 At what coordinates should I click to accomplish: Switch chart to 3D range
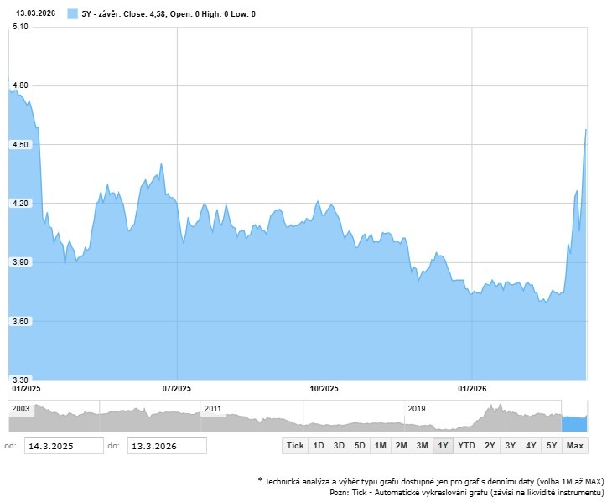coord(339,446)
